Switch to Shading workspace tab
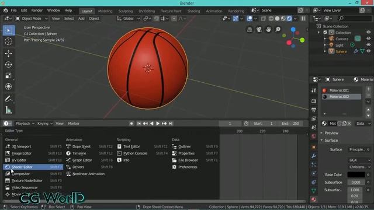Image resolution: width=374 pixels, height=210 pixels. (193, 11)
